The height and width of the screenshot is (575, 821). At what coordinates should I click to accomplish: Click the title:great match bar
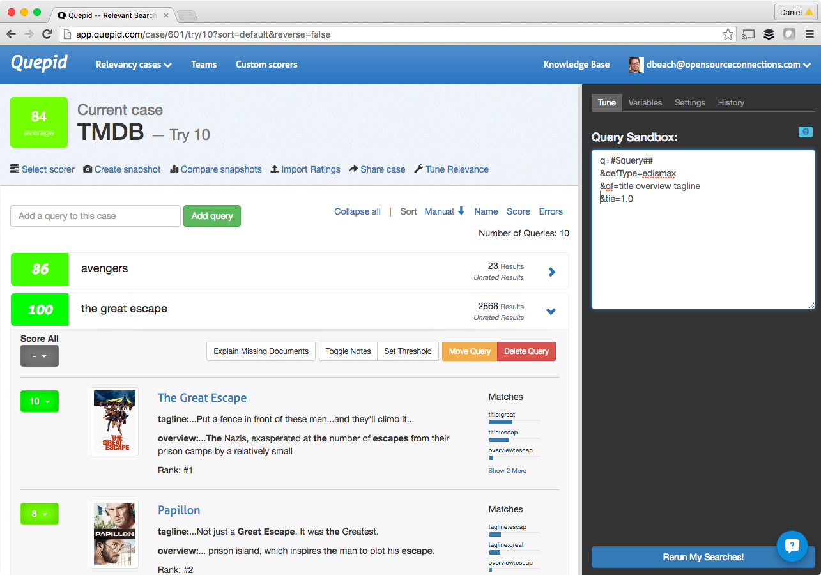tap(514, 422)
